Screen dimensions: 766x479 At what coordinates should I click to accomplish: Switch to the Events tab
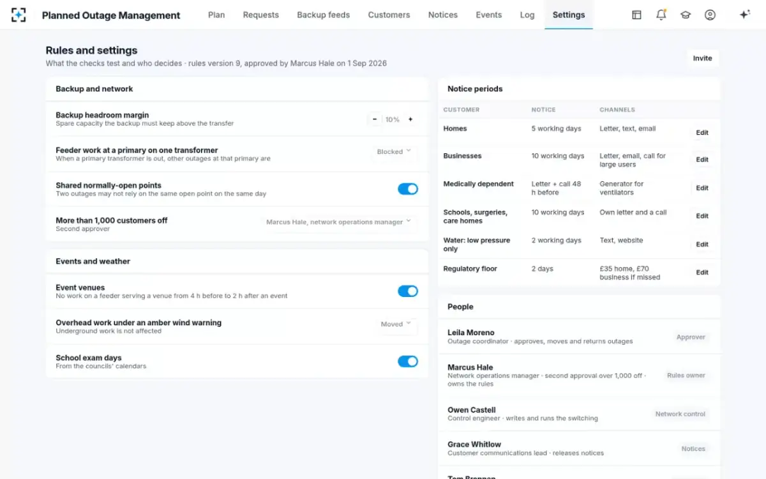click(489, 15)
